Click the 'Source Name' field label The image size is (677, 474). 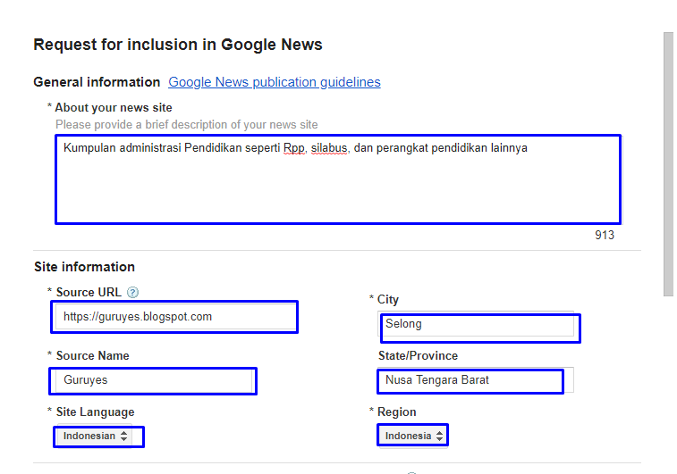click(x=92, y=355)
